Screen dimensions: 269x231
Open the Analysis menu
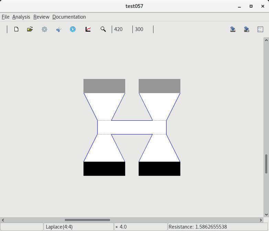coord(21,17)
